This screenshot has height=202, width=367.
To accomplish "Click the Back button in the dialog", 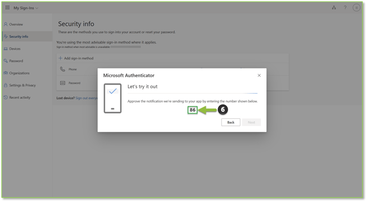I will coord(231,122).
